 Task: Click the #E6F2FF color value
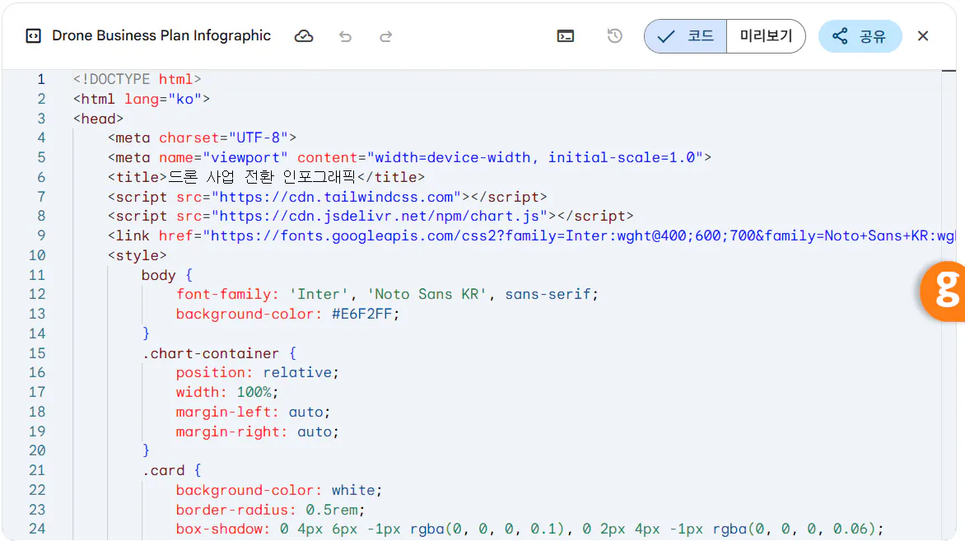tap(362, 314)
